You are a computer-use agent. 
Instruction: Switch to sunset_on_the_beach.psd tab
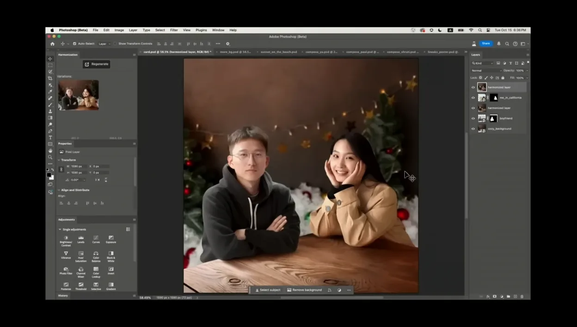coord(279,52)
